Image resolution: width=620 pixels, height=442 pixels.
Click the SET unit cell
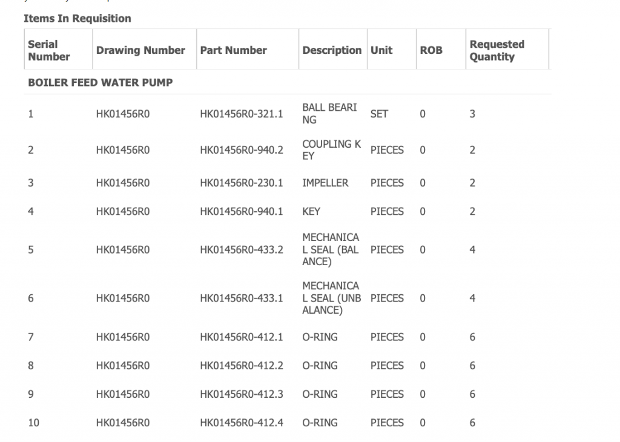(x=379, y=114)
